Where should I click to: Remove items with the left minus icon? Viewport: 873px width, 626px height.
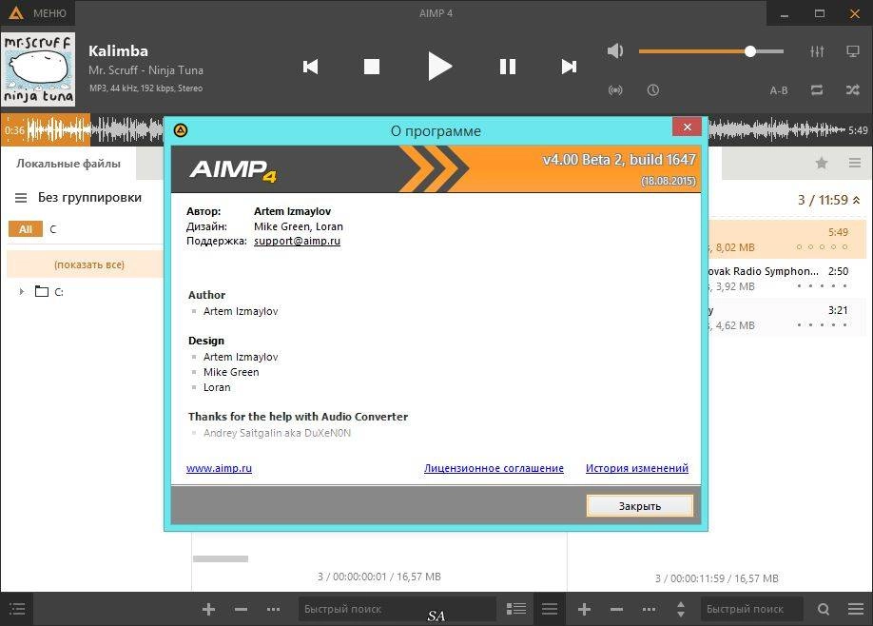[242, 609]
